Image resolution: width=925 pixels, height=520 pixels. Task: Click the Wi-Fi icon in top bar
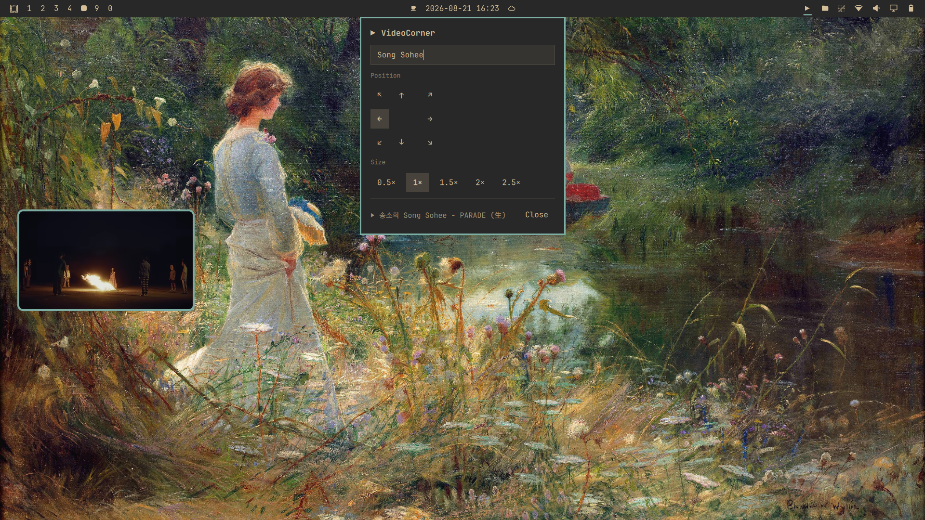pos(859,8)
